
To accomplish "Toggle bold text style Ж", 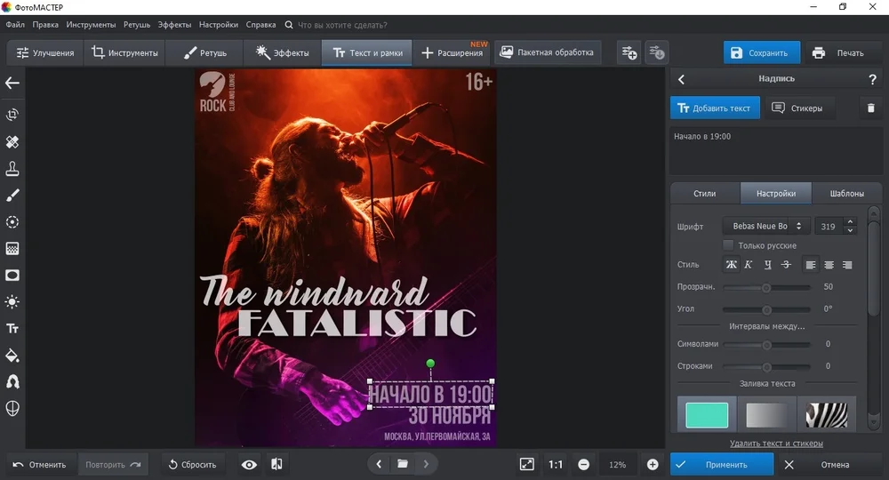I will coord(731,265).
